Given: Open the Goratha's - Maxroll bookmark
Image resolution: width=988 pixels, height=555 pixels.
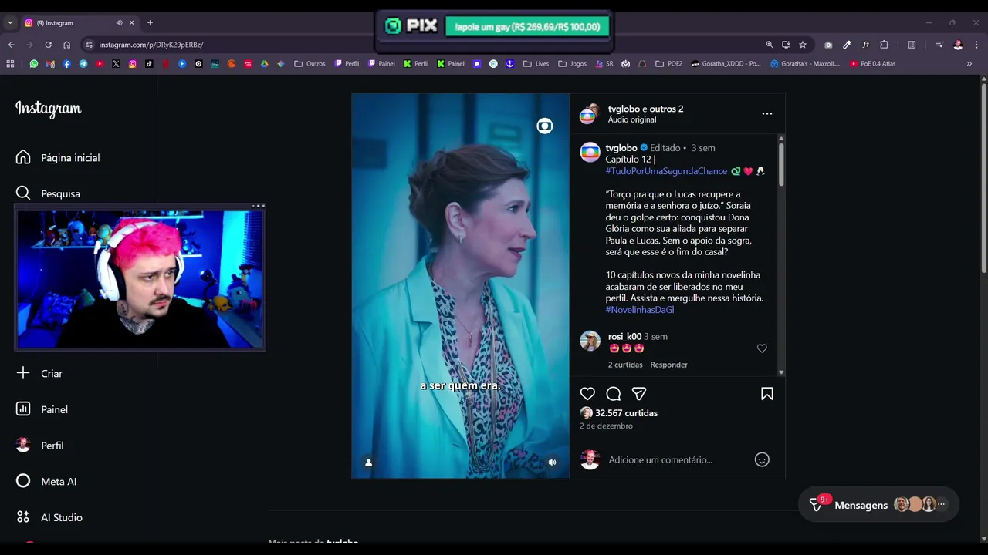Looking at the screenshot, I should (x=805, y=64).
